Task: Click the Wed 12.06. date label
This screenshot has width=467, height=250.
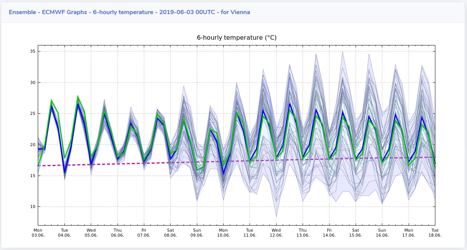Action: [276, 233]
